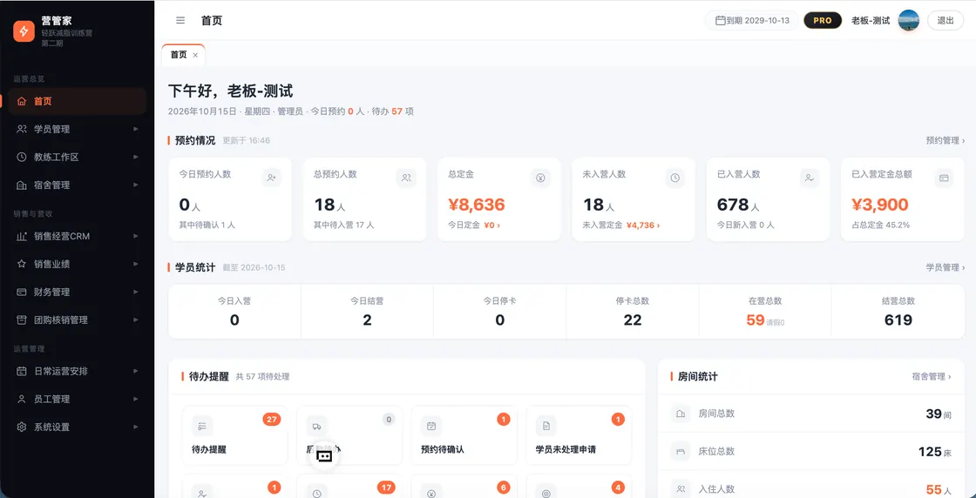Click the calendar icon beside expiry date
The width and height of the screenshot is (976, 498).
coord(720,21)
